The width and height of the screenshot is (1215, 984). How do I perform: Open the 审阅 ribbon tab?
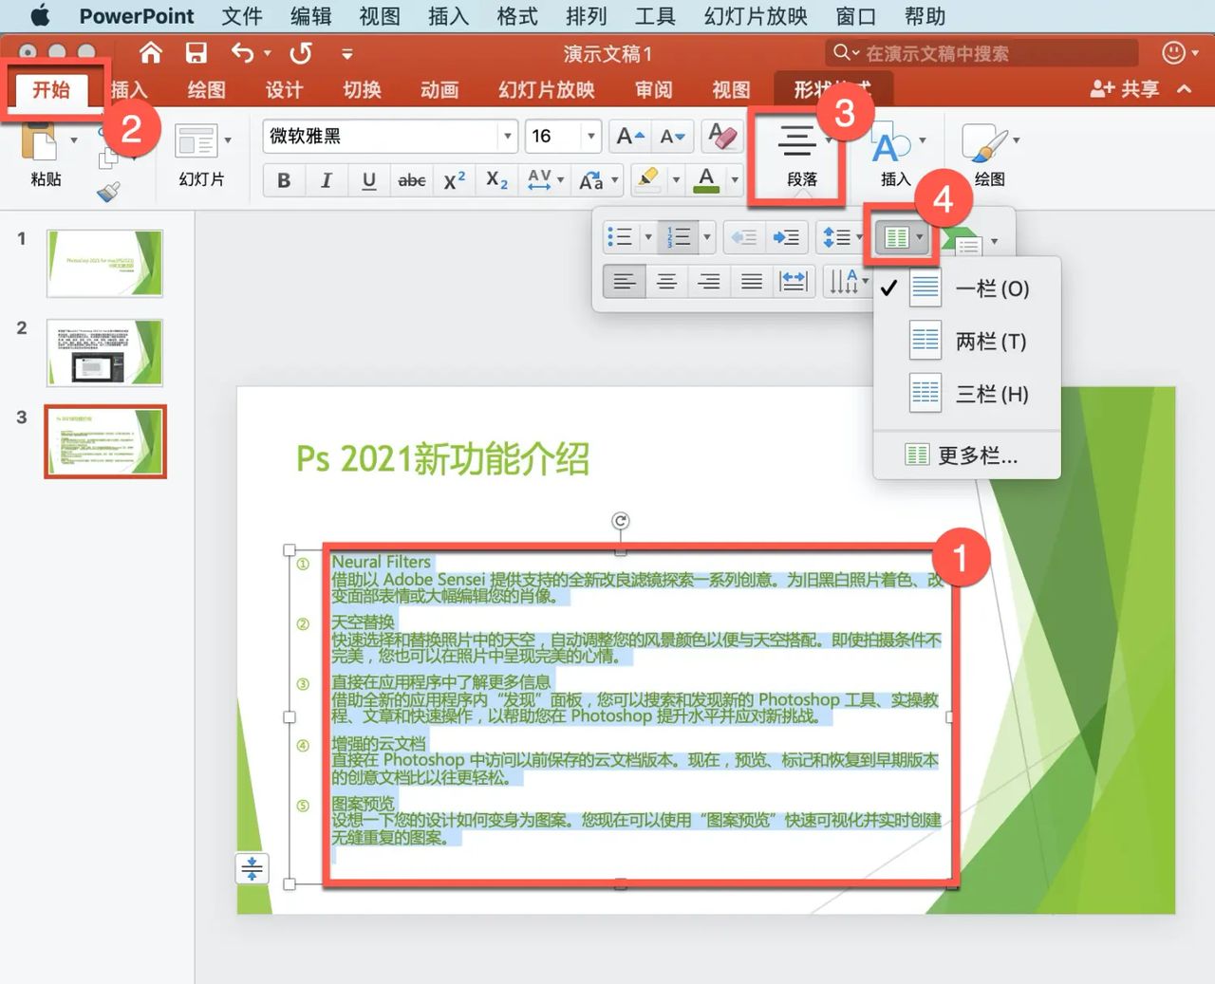[653, 90]
